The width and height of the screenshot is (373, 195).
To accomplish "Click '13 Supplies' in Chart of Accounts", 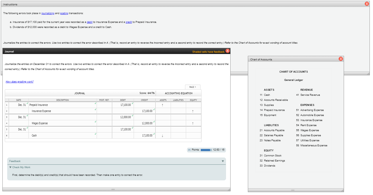I will (267, 105).
